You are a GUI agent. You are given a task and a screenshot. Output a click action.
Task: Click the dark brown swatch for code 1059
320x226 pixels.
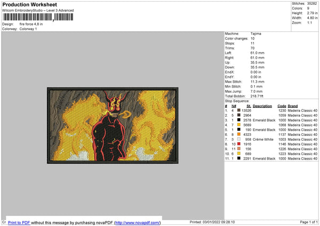click(x=239, y=115)
